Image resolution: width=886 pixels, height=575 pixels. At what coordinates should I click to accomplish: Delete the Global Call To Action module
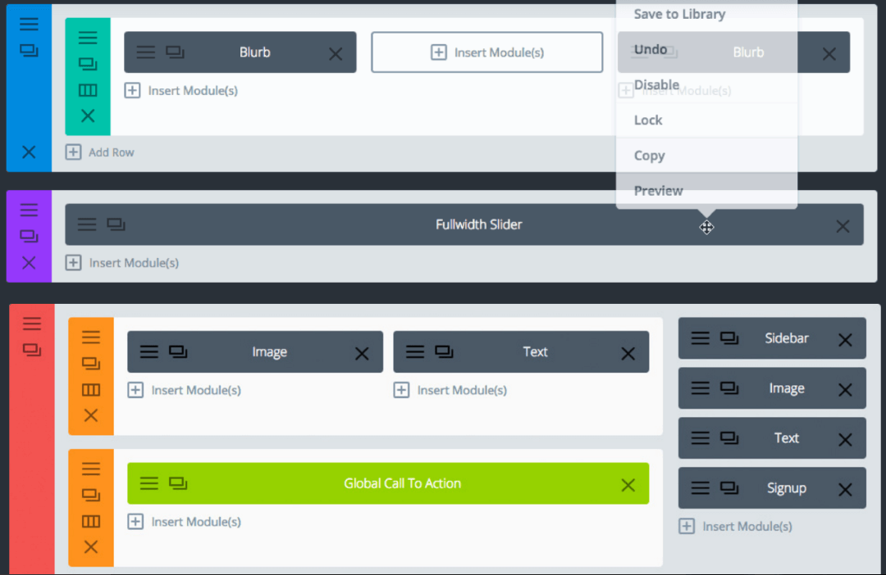pos(628,483)
